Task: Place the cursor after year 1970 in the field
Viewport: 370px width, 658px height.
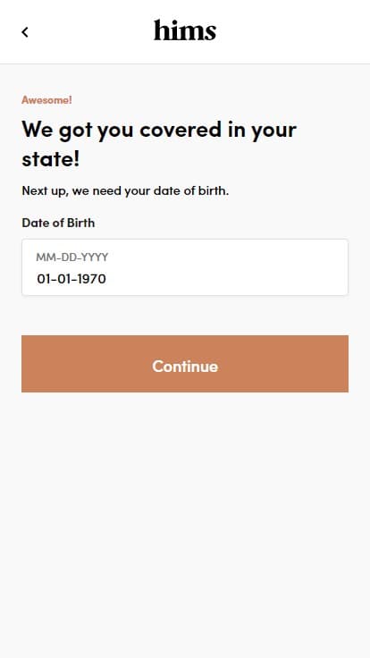Action: pos(107,279)
